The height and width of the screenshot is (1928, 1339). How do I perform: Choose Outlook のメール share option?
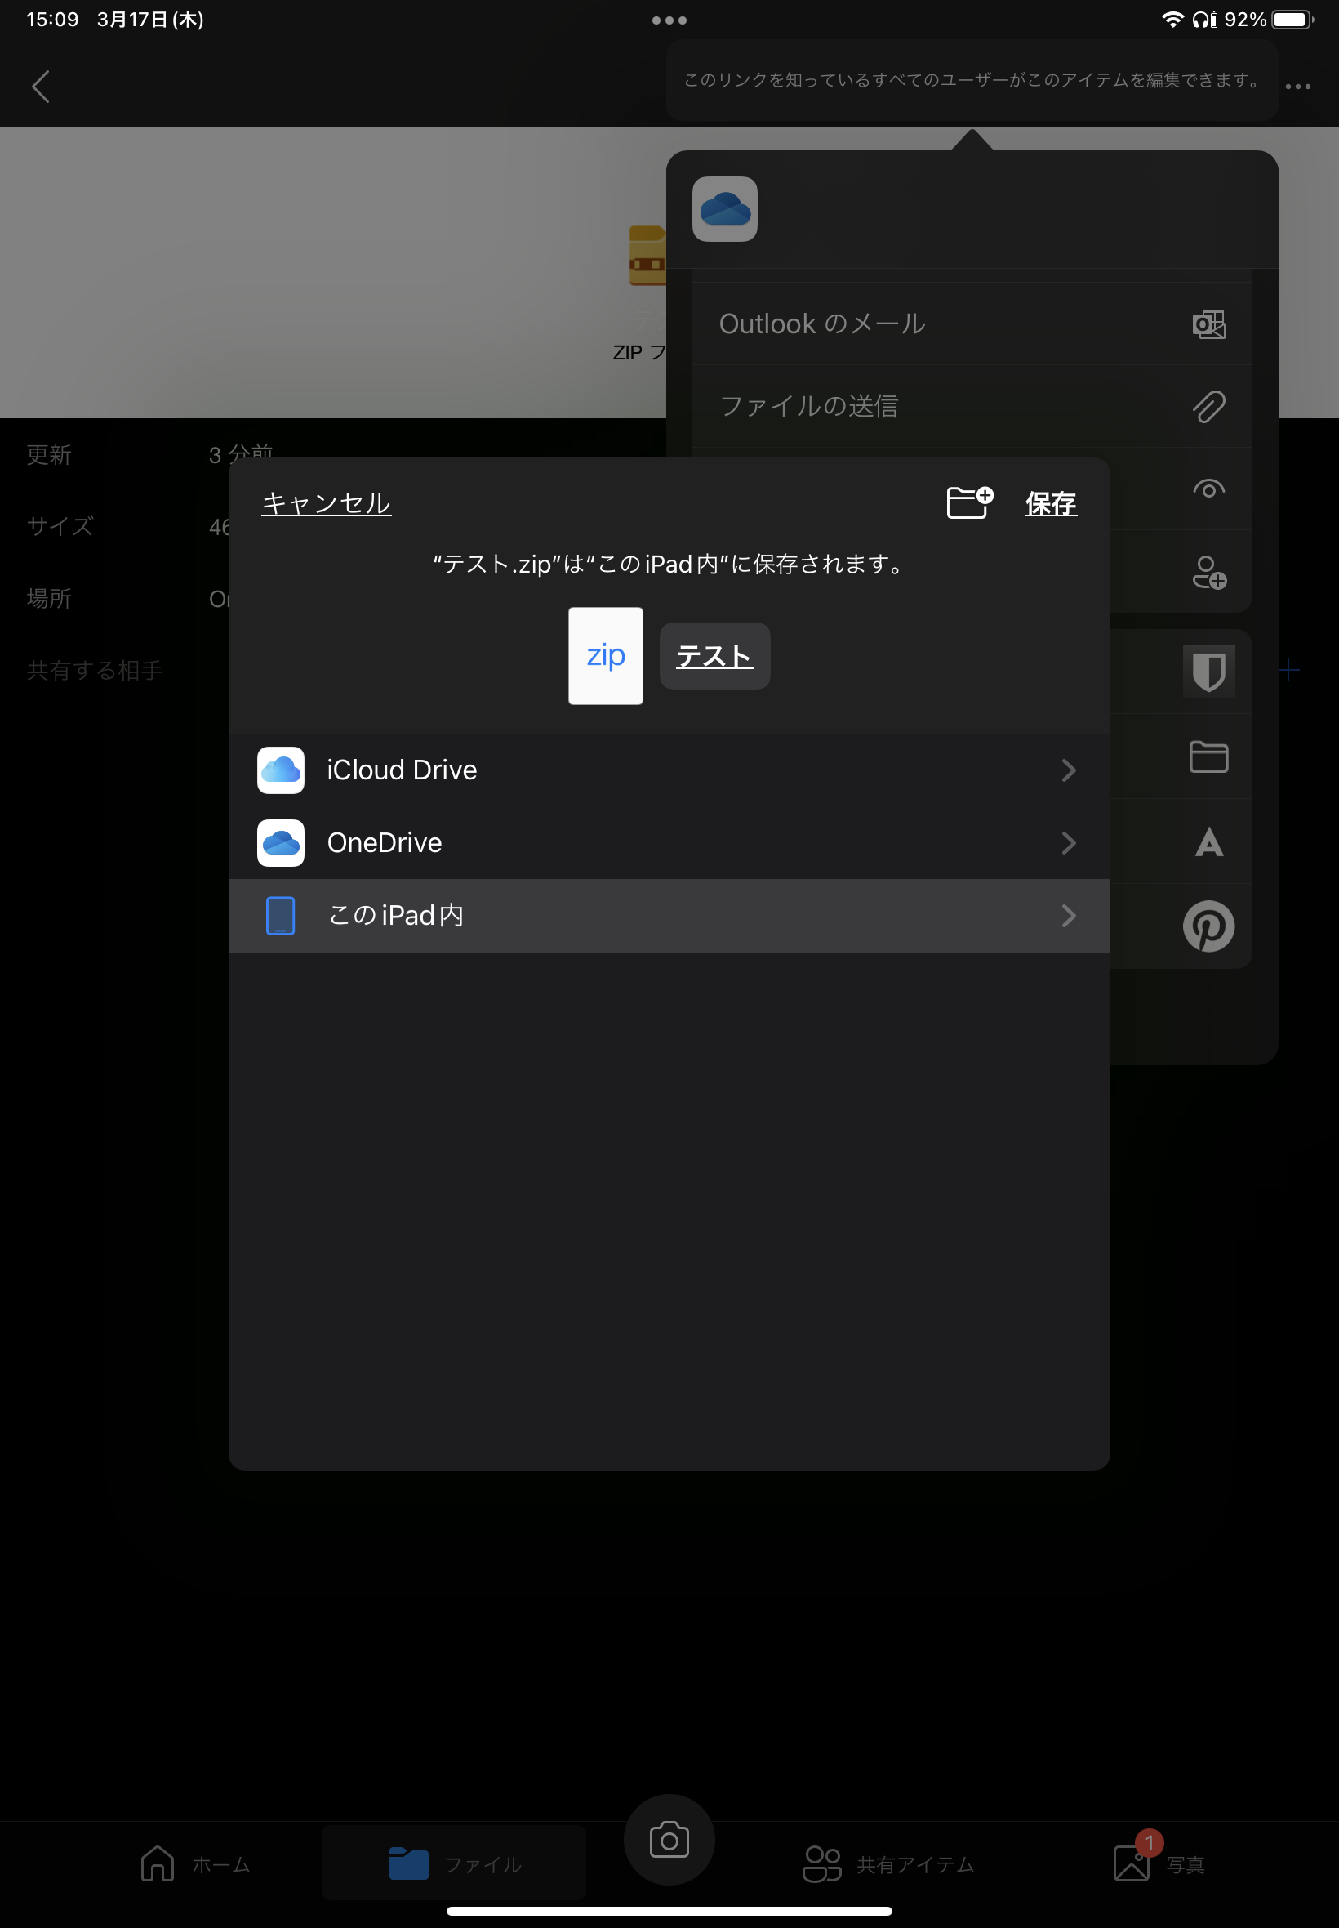pos(972,324)
